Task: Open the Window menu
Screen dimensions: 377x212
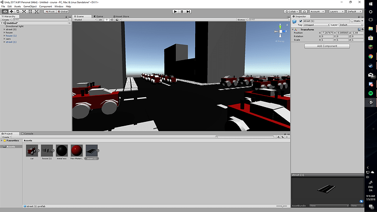Action: 58,7
